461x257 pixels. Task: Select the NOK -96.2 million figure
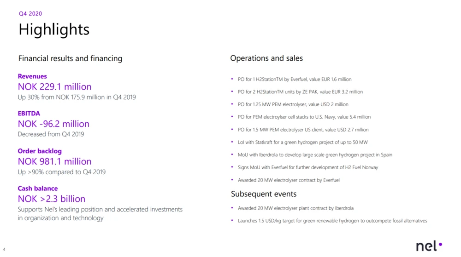point(53,124)
